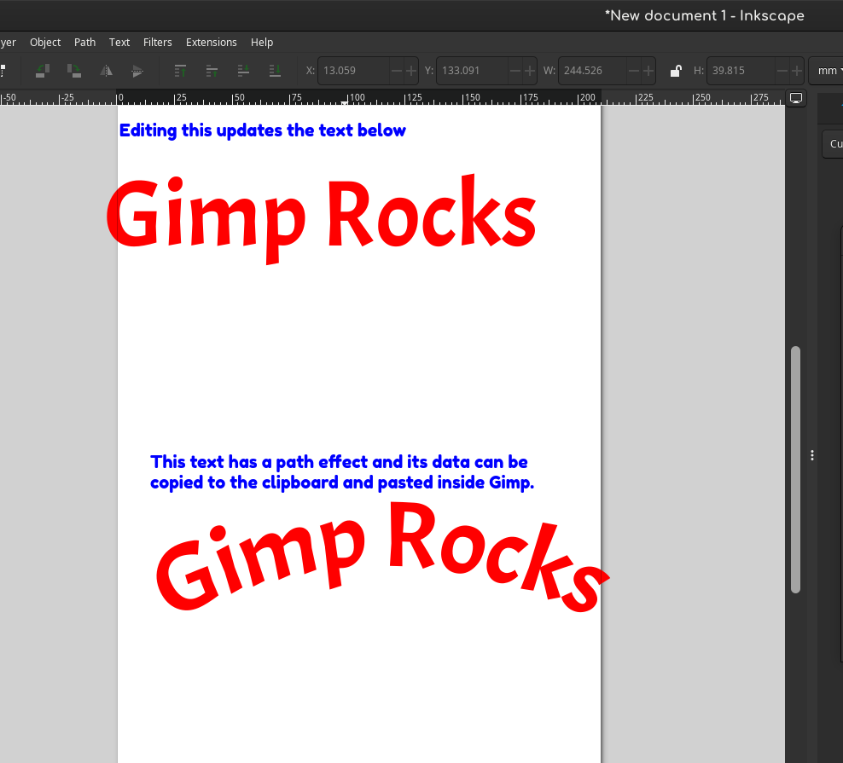Screen dimensions: 843x763
Task: Select the straight red 'Gimp Rocks' text
Action: [322, 218]
